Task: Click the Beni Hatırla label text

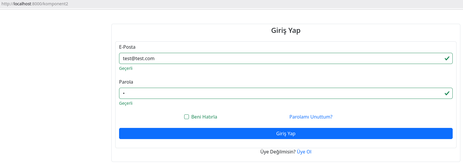Action: tap(204, 117)
